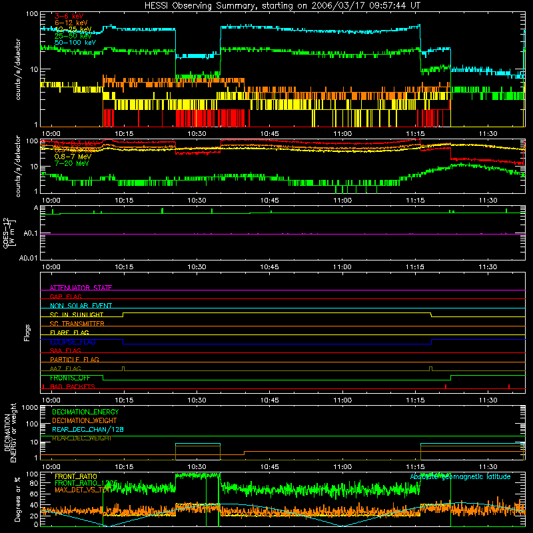Click the MAX_DET_VS_TOT legend label
This screenshot has height=533, width=533.
point(83,490)
